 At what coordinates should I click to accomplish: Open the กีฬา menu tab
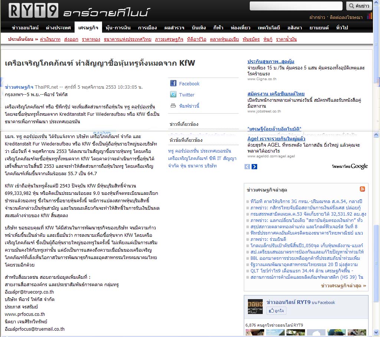[218, 27]
